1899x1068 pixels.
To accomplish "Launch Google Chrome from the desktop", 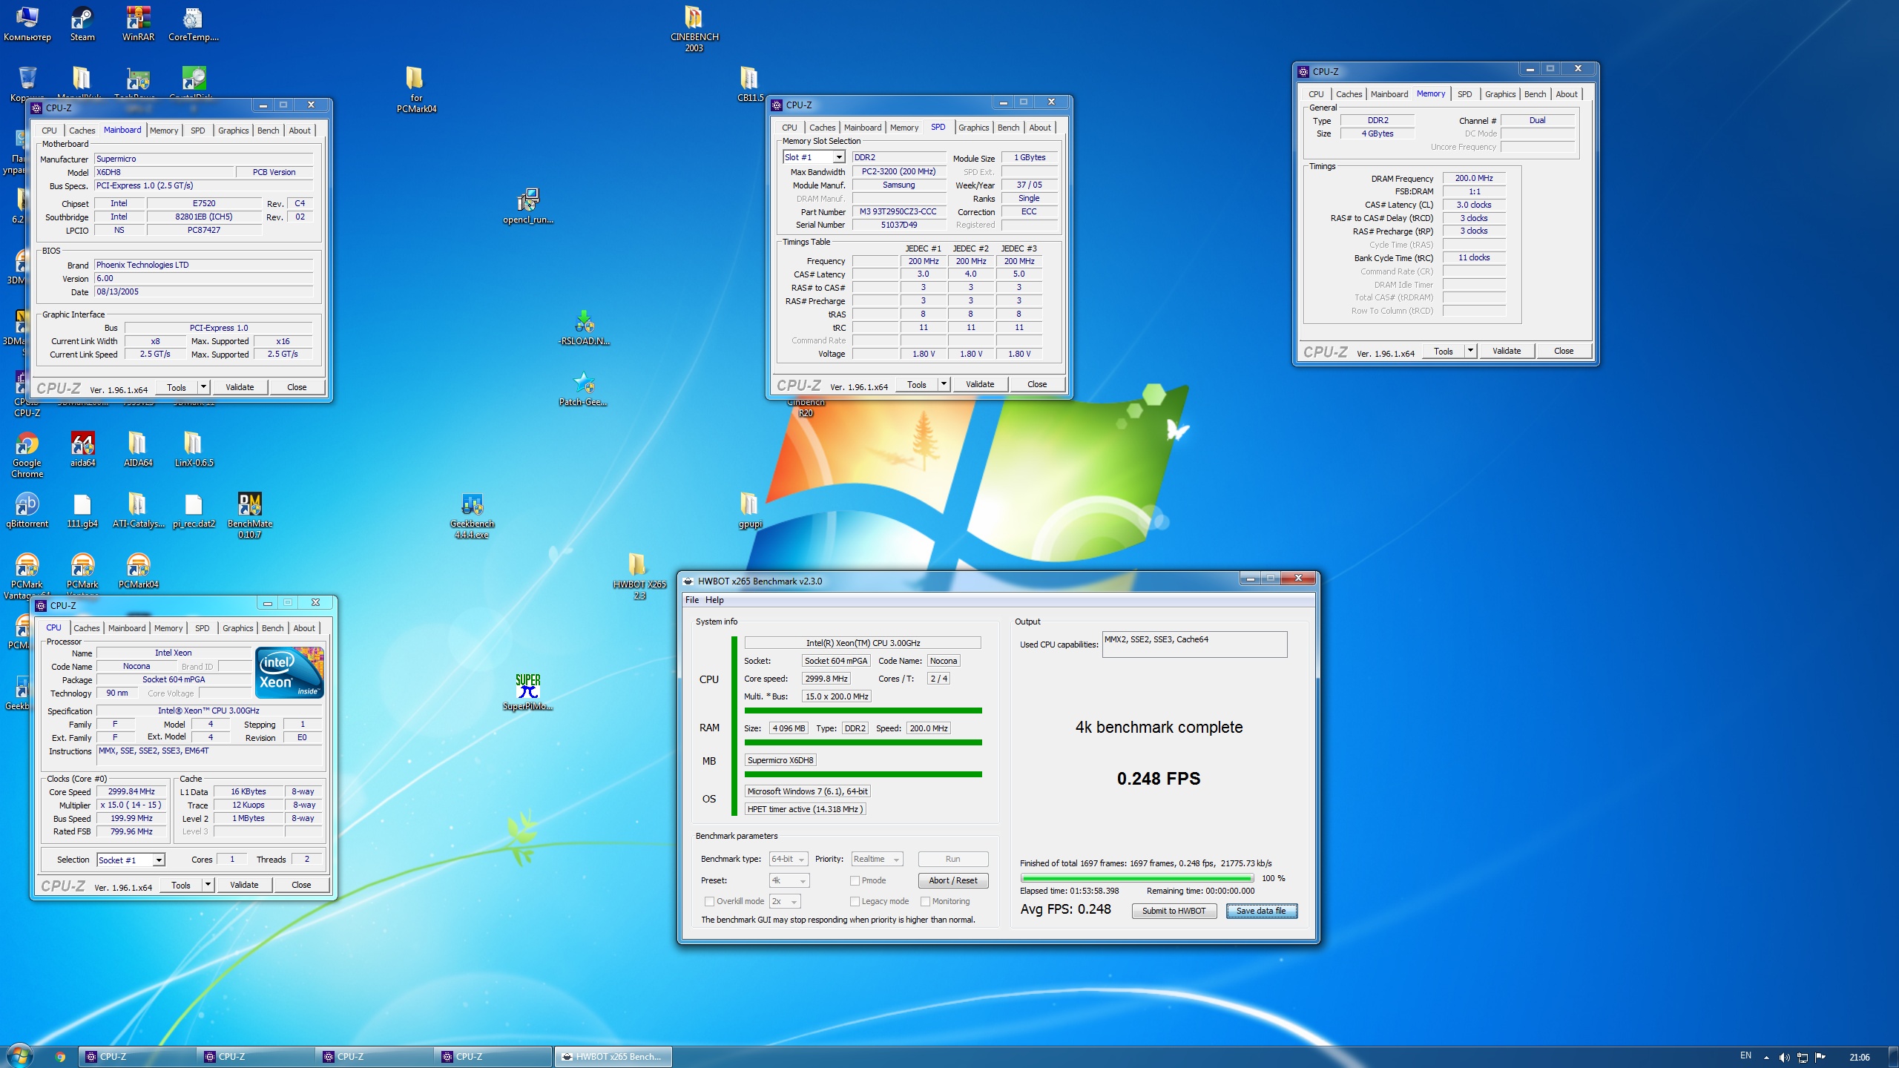I will (27, 454).
